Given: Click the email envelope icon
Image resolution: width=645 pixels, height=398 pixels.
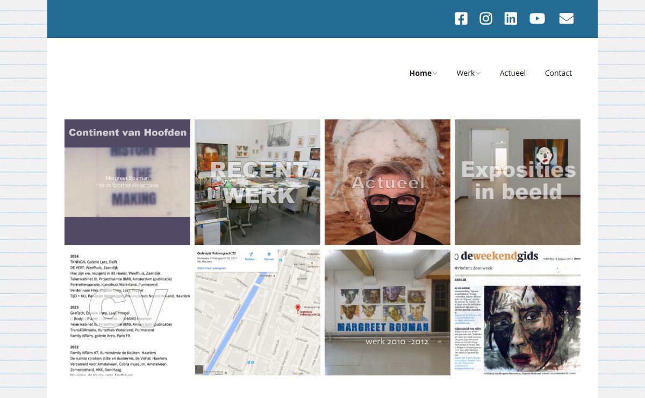Looking at the screenshot, I should tap(566, 19).
